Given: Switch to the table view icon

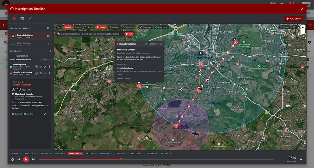Looking at the screenshot, I should tap(22, 19).
